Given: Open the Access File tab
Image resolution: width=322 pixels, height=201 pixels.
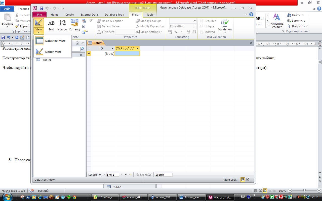Looking at the screenshot, I should [39, 15].
